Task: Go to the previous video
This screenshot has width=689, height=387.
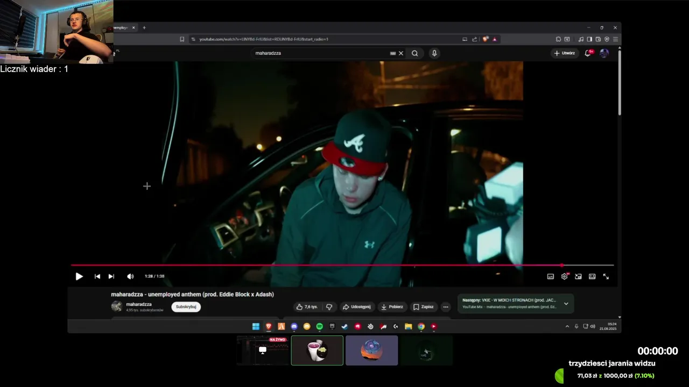Action: tap(97, 276)
